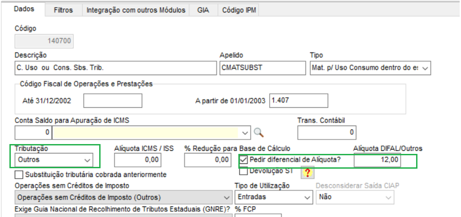This screenshot has height=217, width=461.
Task: Check 'Substituição tributária cobrada anteriormente' box
Action: click(19, 174)
